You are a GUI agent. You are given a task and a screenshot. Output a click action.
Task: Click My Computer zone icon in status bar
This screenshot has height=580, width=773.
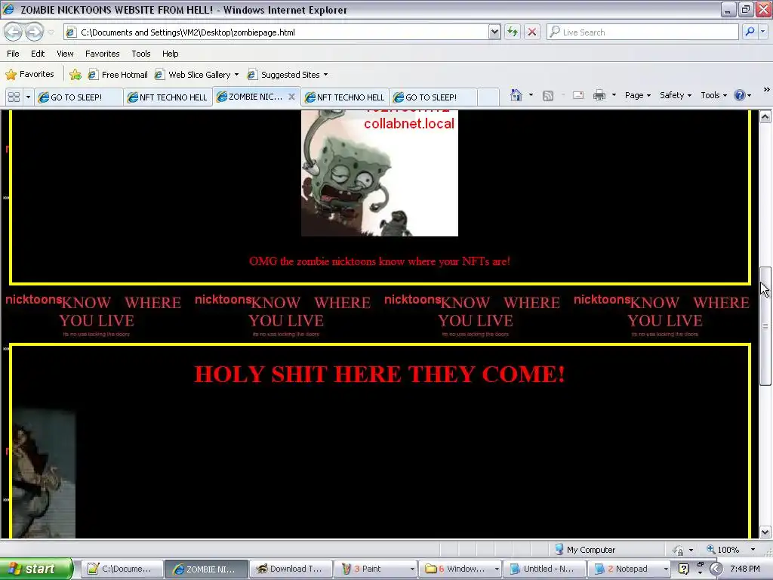point(559,550)
